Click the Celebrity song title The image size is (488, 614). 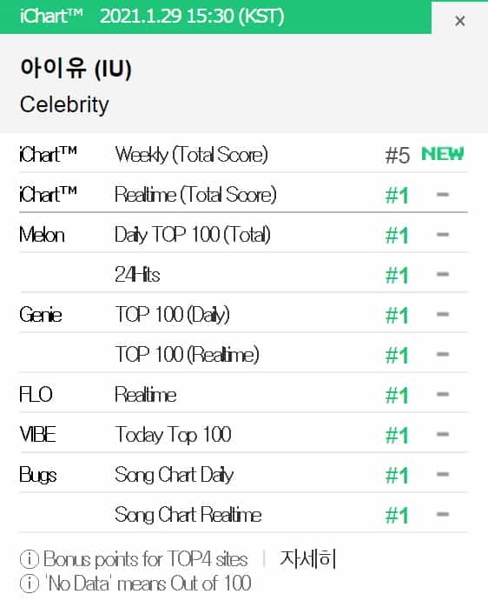coord(64,104)
